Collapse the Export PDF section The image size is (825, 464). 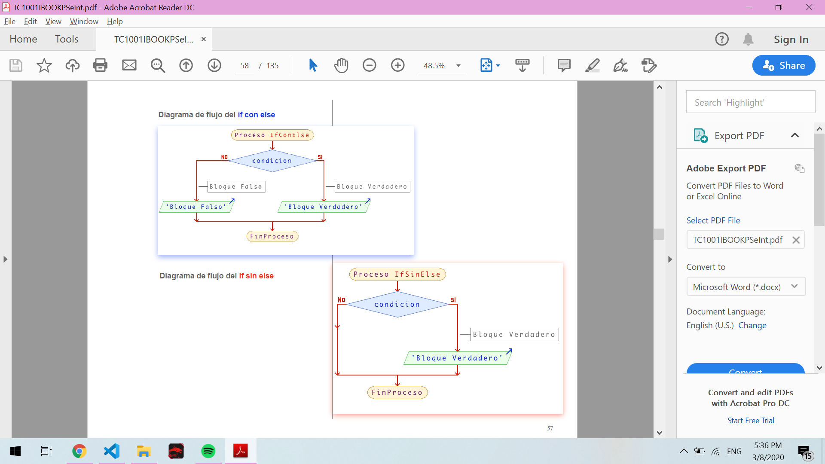tap(794, 135)
